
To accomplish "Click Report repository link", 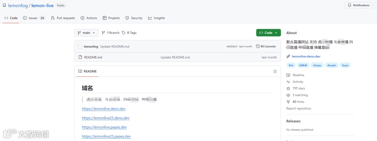I will pyautogui.click(x=298, y=108).
